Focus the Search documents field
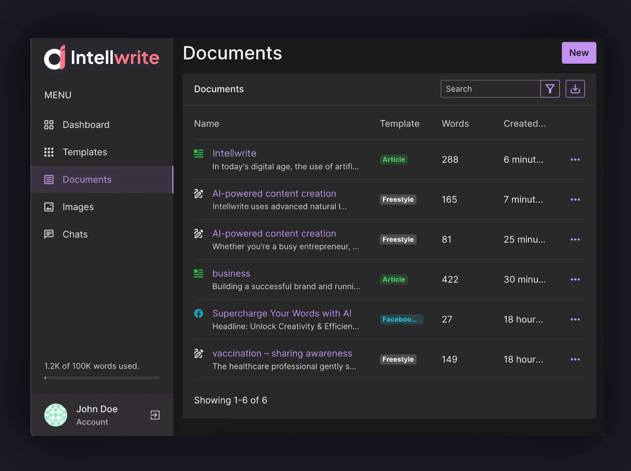Viewport: 631px width, 471px height. (490, 89)
